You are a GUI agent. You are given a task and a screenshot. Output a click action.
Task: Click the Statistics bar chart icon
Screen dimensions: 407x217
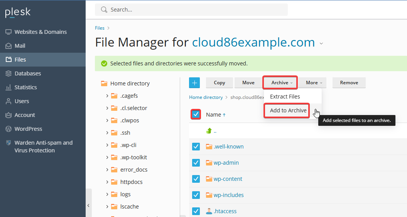[x=8, y=87]
